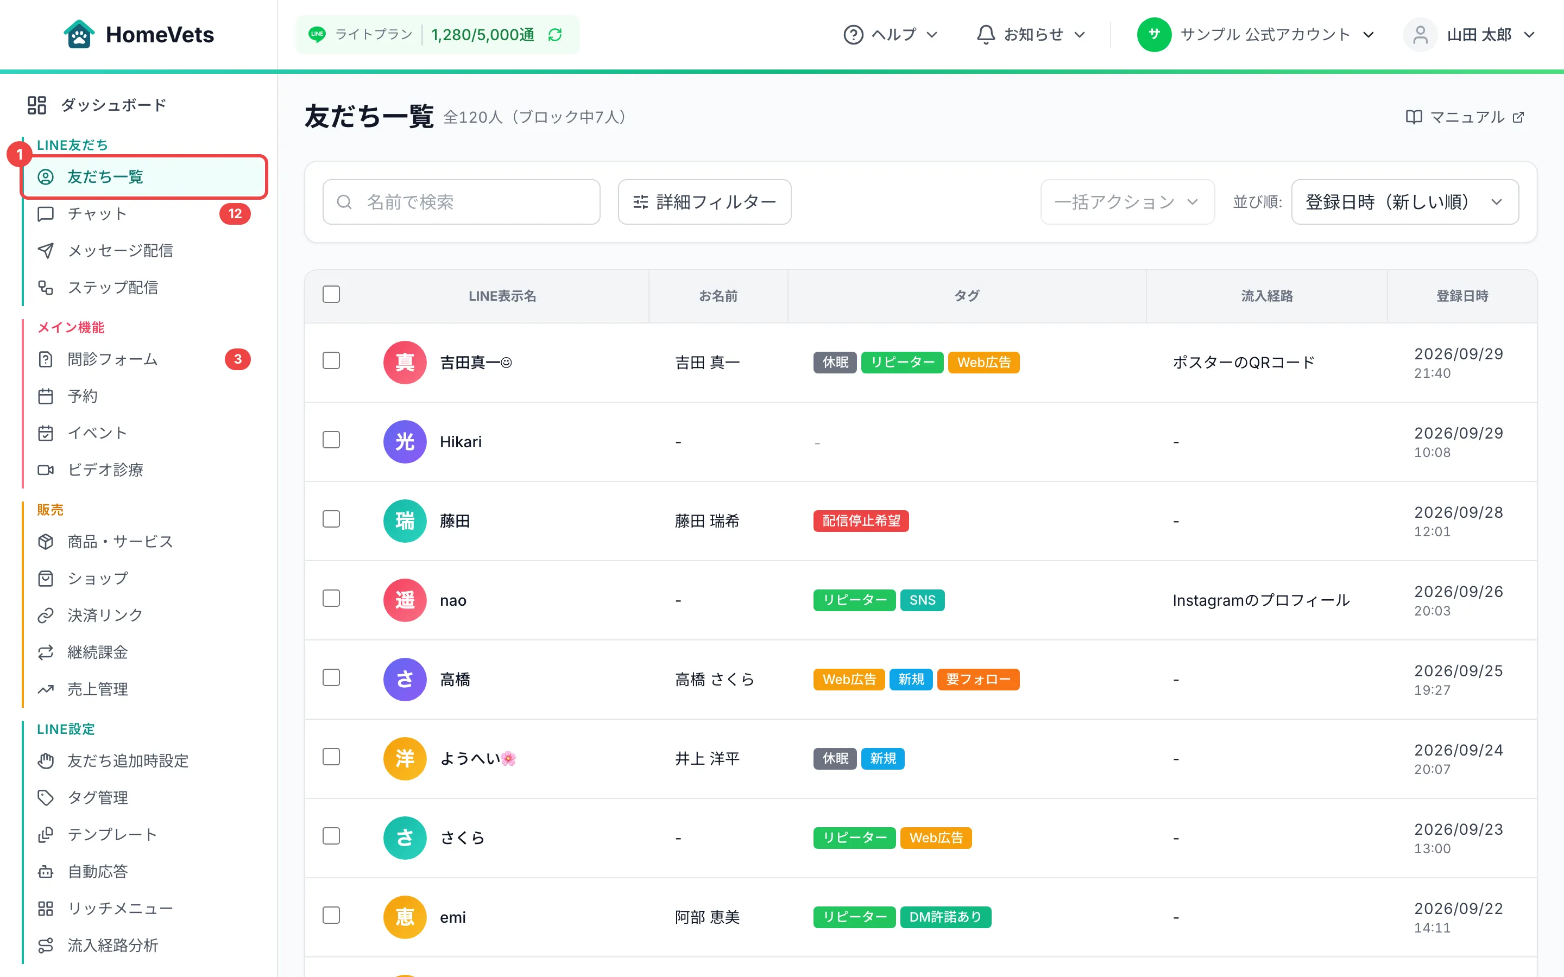Viewport: 1564px width, 977px height.
Task: Click the HomeVets paw logo icon
Action: click(x=79, y=34)
